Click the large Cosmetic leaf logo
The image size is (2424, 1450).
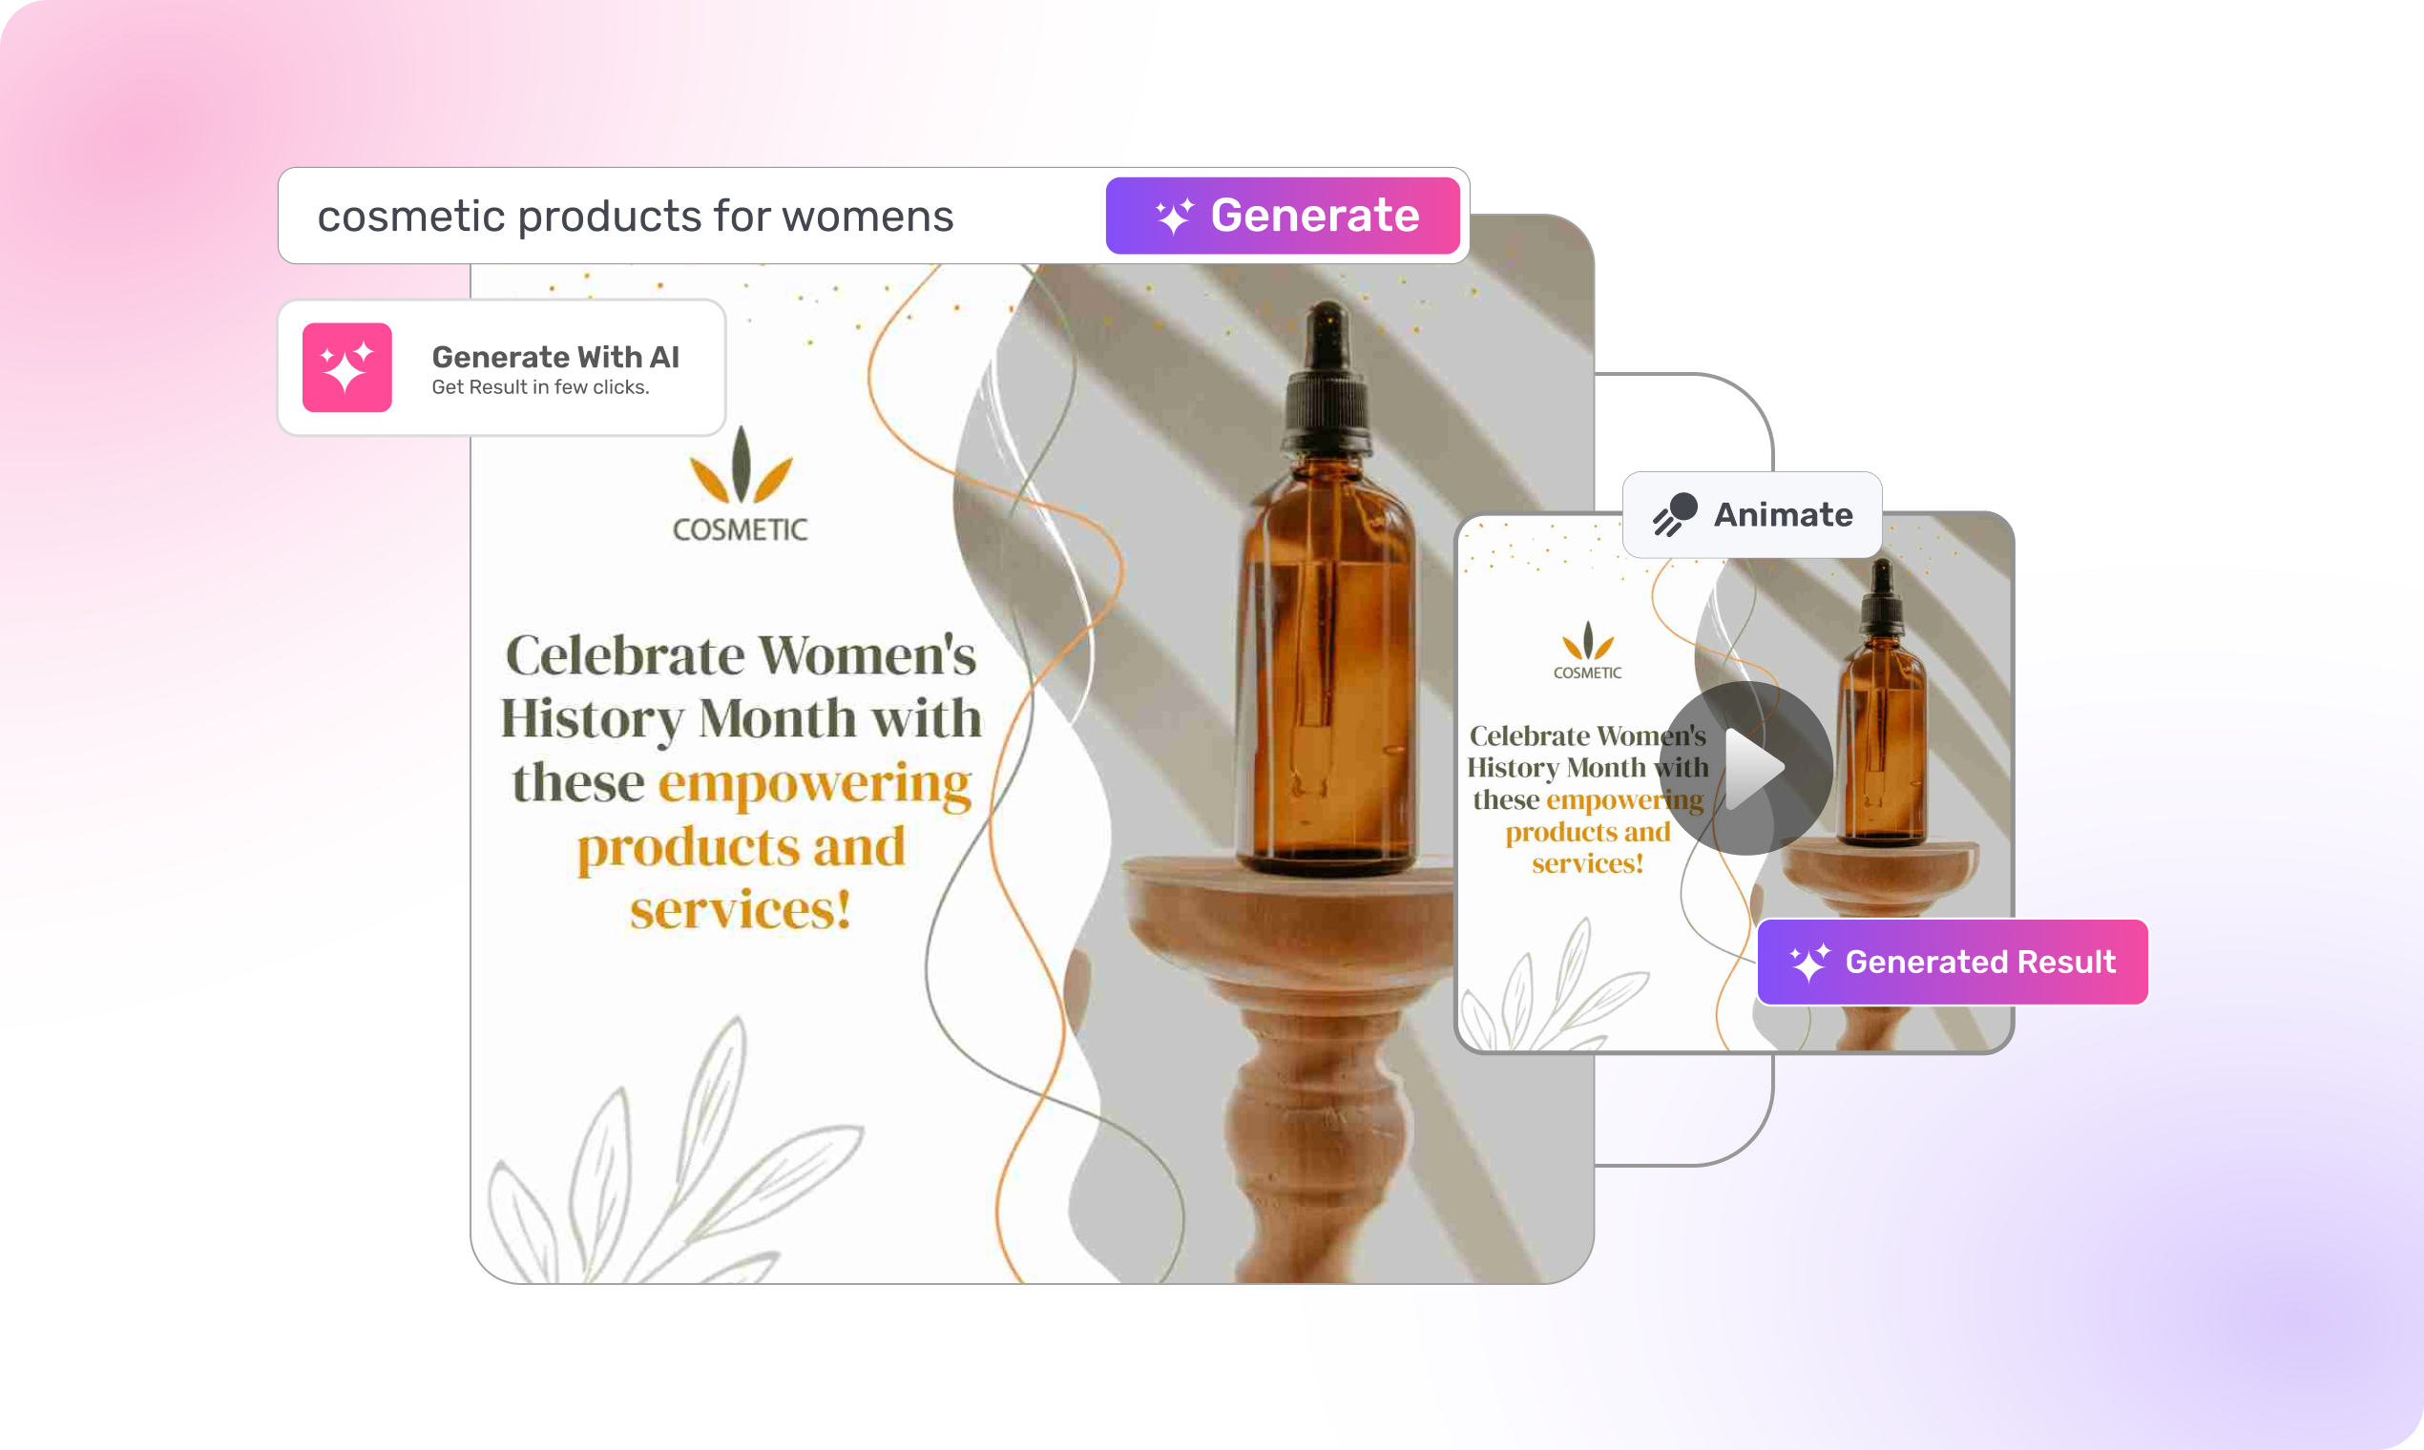point(740,485)
